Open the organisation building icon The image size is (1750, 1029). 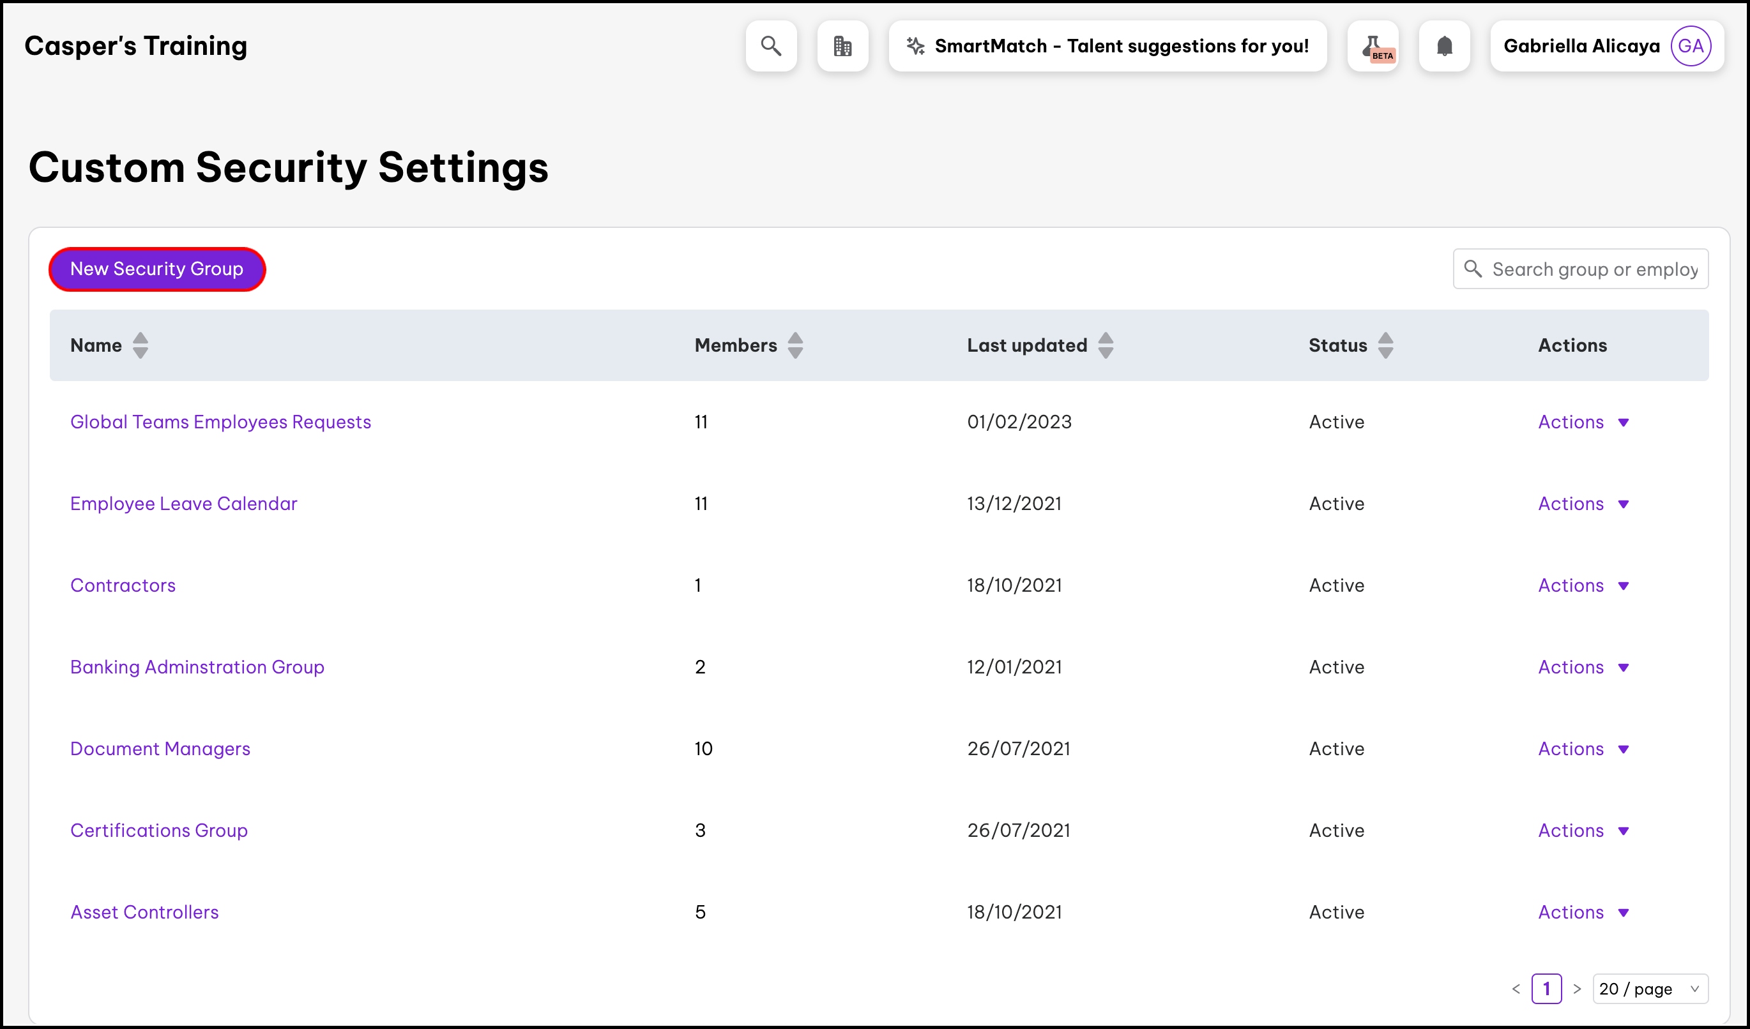click(x=842, y=46)
